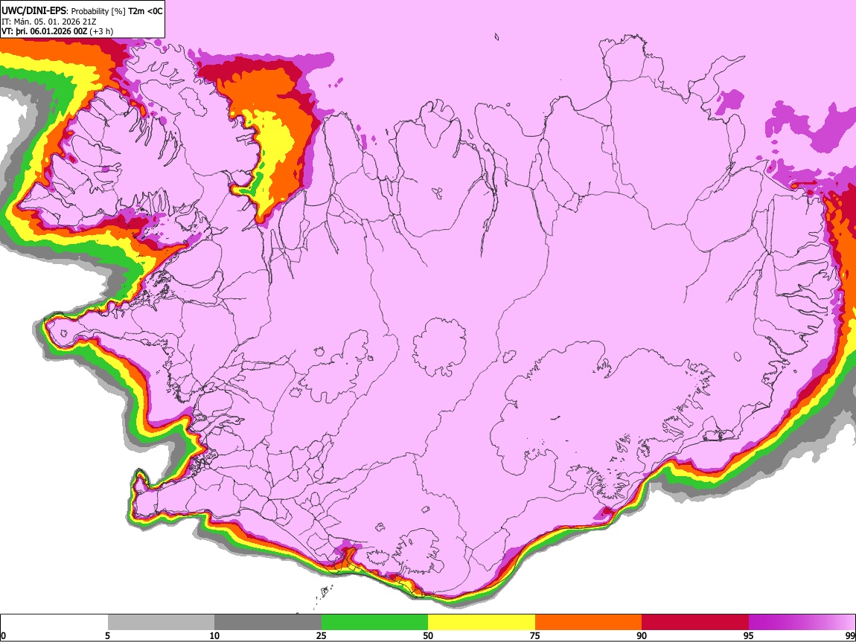Click the orange 75–90 legend swatch
Image resolution: width=856 pixels, height=642 pixels.
(588, 623)
